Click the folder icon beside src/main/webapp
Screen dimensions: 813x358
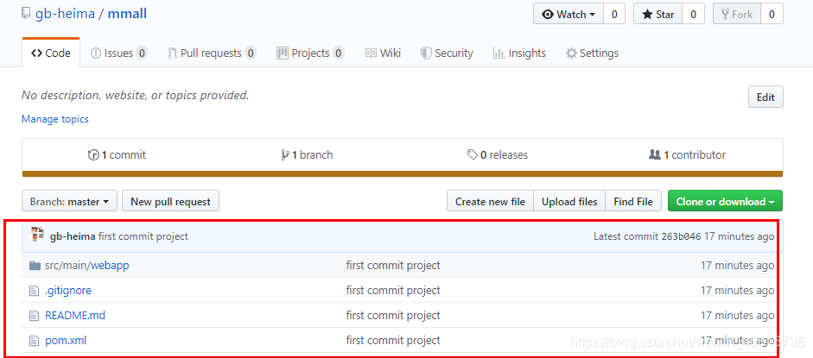(x=35, y=266)
